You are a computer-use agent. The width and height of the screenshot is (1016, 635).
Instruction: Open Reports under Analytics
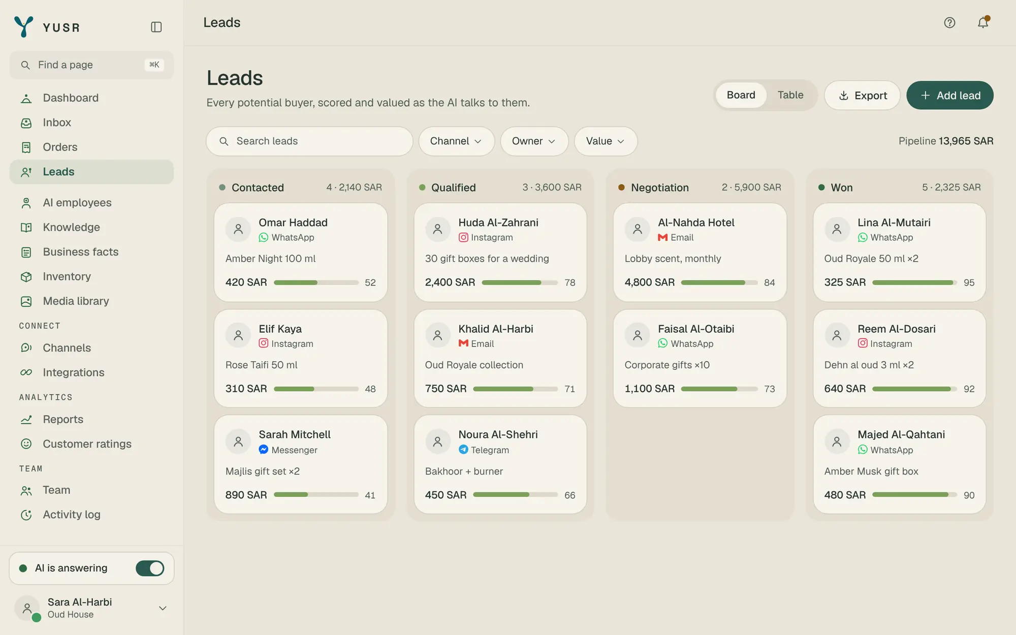91,420
